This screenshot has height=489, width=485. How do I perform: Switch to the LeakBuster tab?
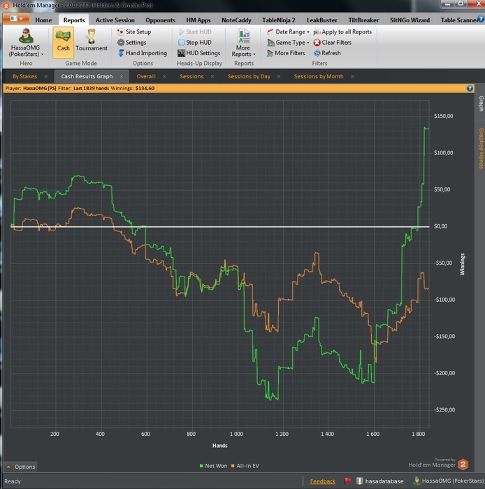point(322,20)
